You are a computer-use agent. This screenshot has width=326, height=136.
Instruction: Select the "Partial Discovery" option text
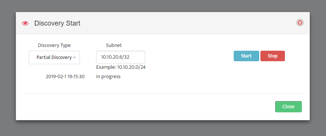click(x=54, y=57)
